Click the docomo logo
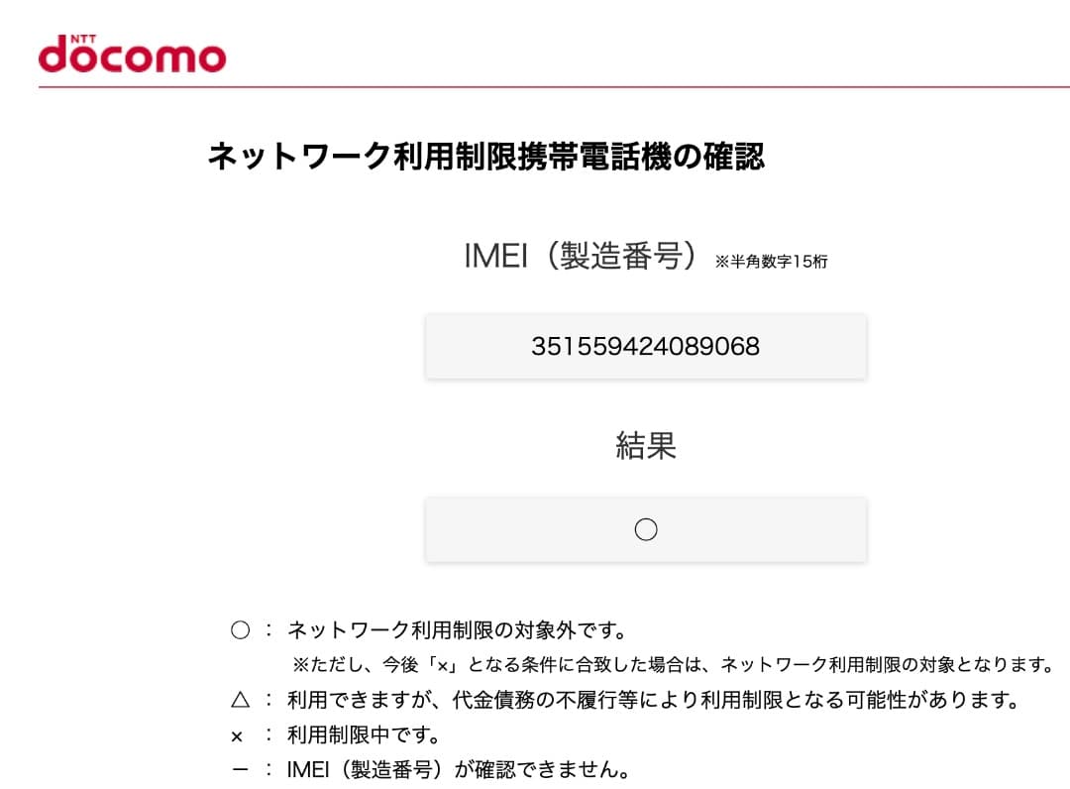Image resolution: width=1070 pixels, height=789 pixels. (x=132, y=56)
